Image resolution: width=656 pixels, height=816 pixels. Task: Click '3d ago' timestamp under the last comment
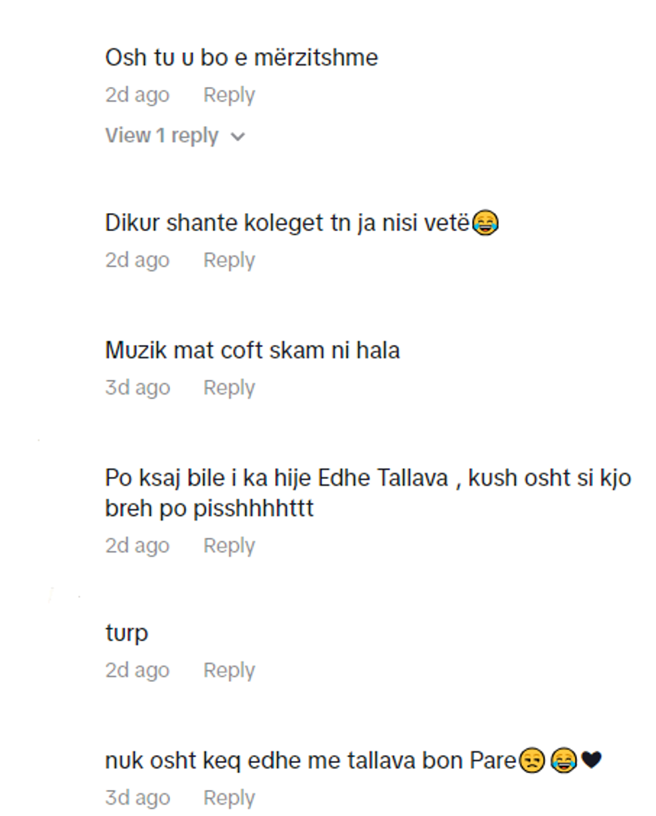[x=137, y=797]
